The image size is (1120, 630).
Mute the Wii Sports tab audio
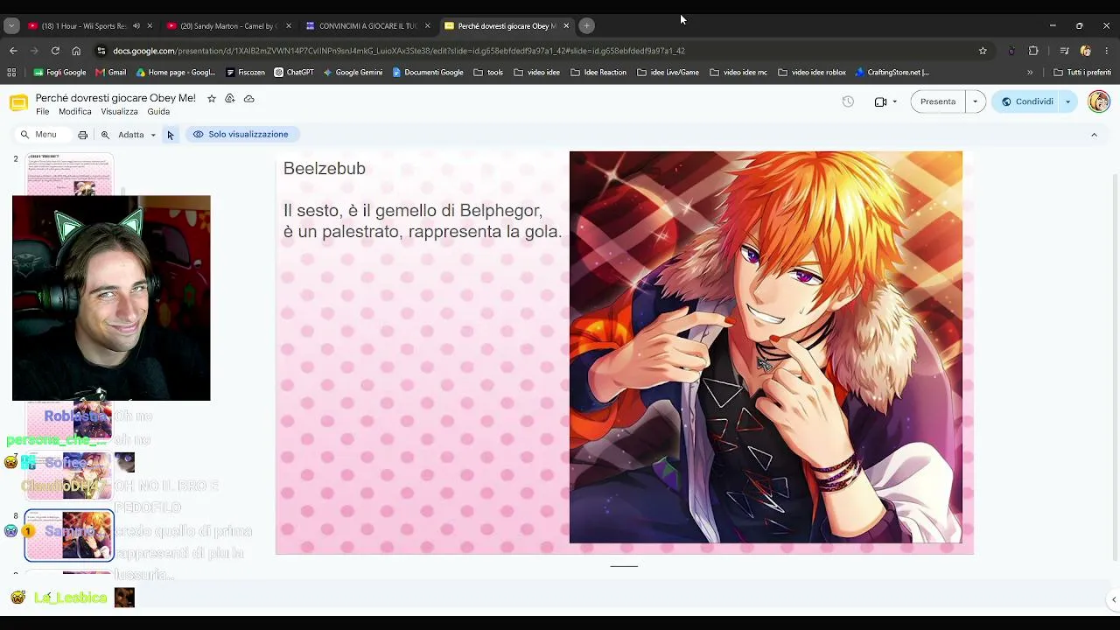pos(136,26)
